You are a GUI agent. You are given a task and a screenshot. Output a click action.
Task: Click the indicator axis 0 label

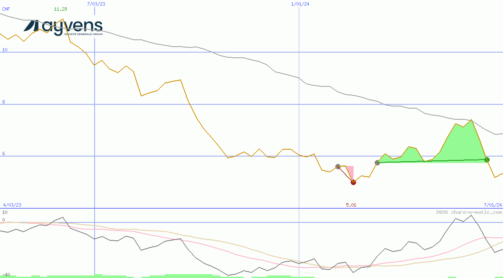point(3,220)
